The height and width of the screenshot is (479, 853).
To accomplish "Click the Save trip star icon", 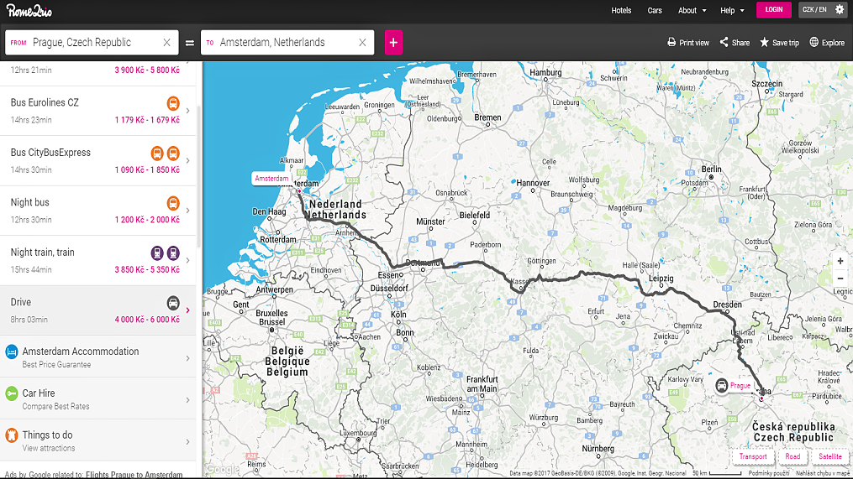I will 764,42.
